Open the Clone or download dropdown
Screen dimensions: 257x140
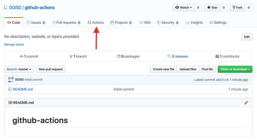(x=235, y=69)
